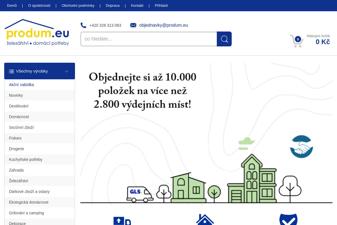
Task: Select the magnifying glass search icon
Action: click(x=224, y=39)
